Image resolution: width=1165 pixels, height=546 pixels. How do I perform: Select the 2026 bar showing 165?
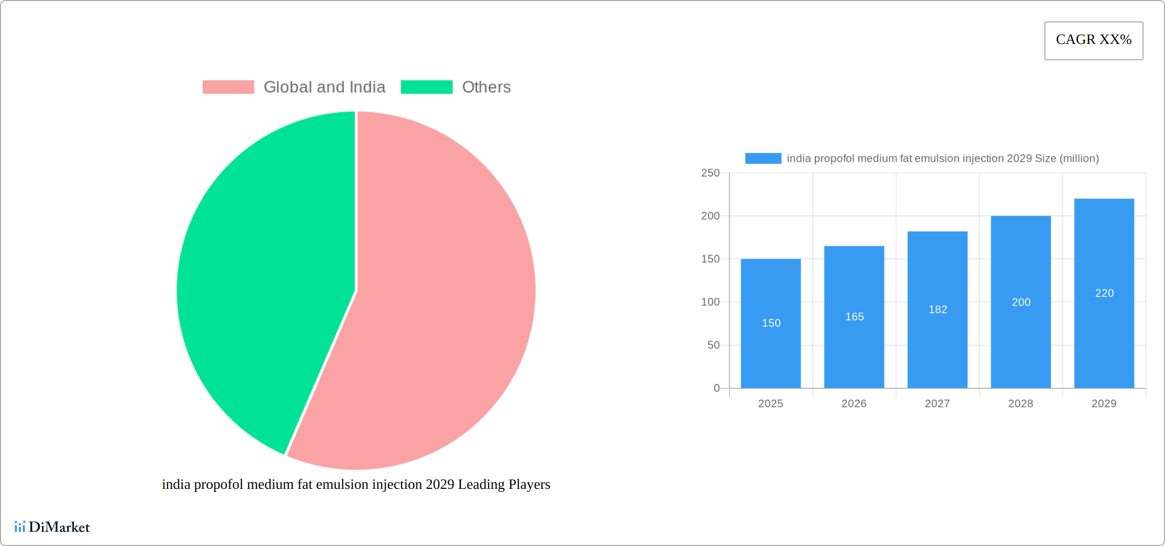pos(854,317)
